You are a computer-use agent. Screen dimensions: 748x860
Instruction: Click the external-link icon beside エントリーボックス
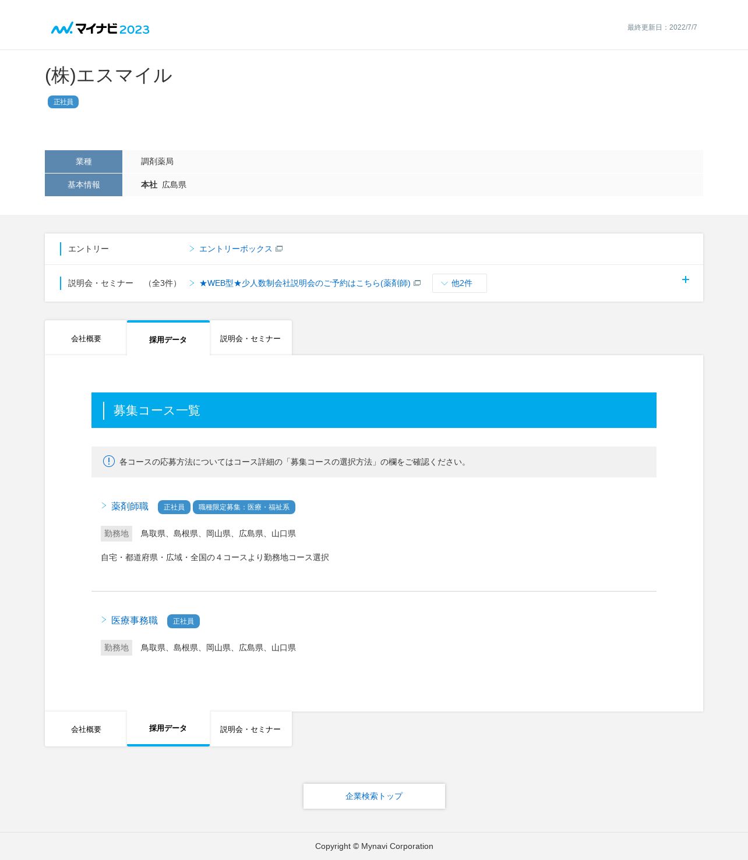[279, 249]
